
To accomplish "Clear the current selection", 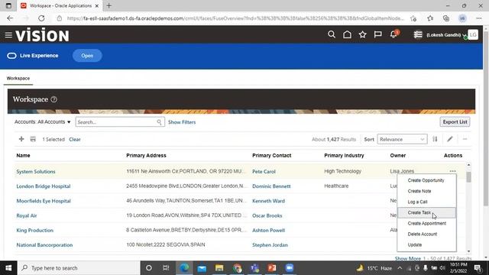I will pos(75,139).
